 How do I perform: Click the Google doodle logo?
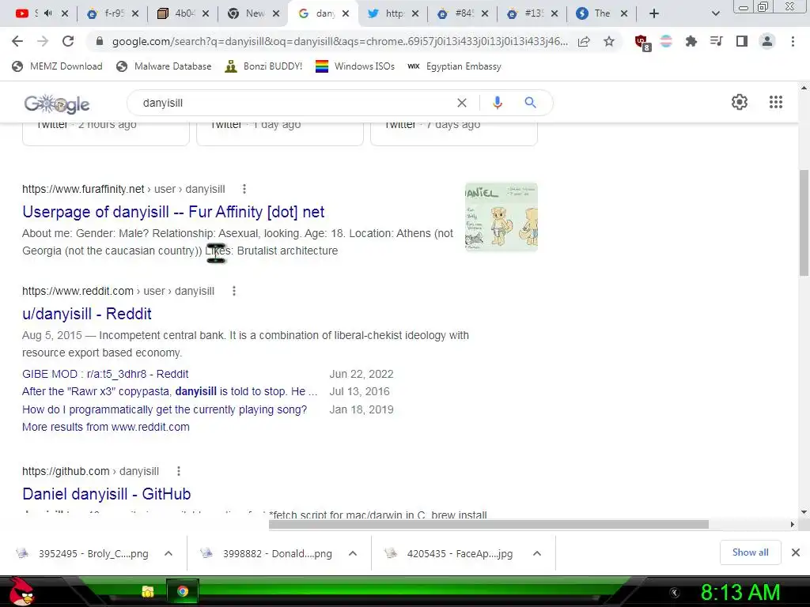(x=57, y=104)
